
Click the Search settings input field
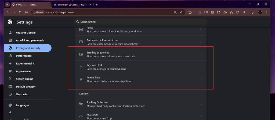(x=141, y=22)
